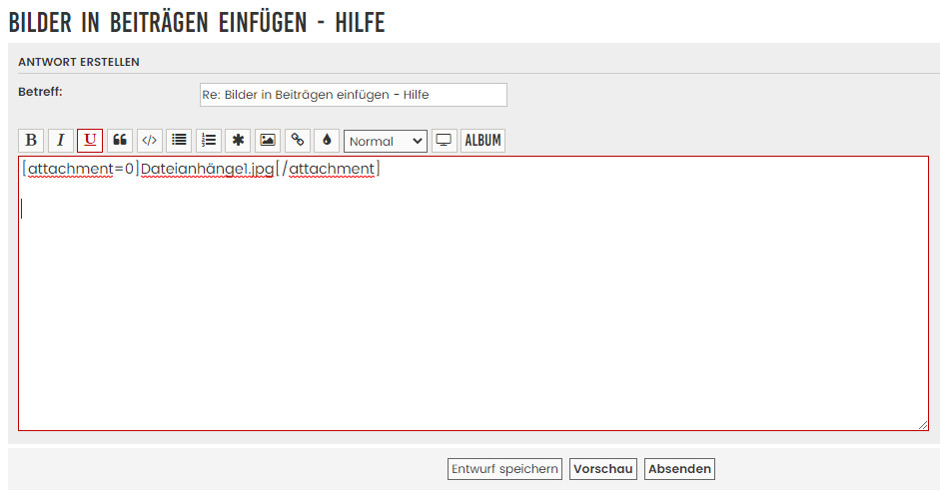Save draft with Entwurf speichern
The height and width of the screenshot is (494, 940).
pyautogui.click(x=504, y=469)
